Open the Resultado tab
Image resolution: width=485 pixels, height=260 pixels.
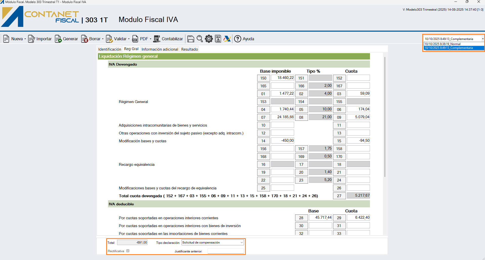pos(189,49)
